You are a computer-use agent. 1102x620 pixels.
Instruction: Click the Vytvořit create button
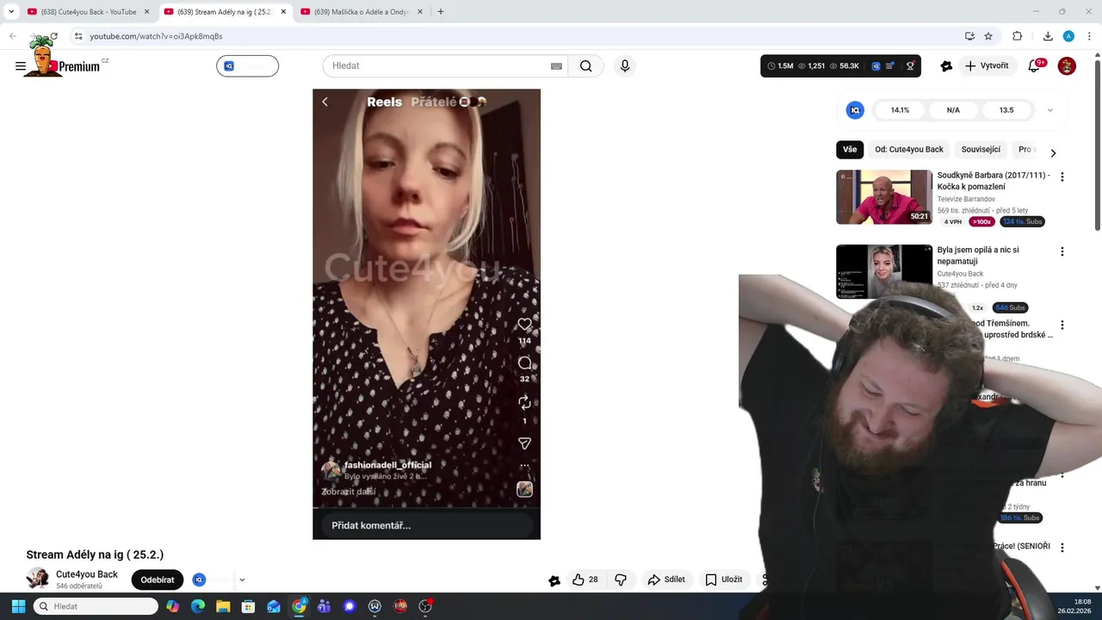click(x=987, y=65)
